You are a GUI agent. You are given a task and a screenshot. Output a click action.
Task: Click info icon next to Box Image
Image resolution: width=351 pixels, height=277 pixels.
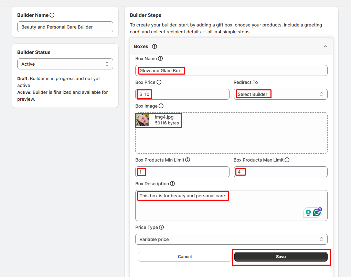pyautogui.click(x=161, y=106)
